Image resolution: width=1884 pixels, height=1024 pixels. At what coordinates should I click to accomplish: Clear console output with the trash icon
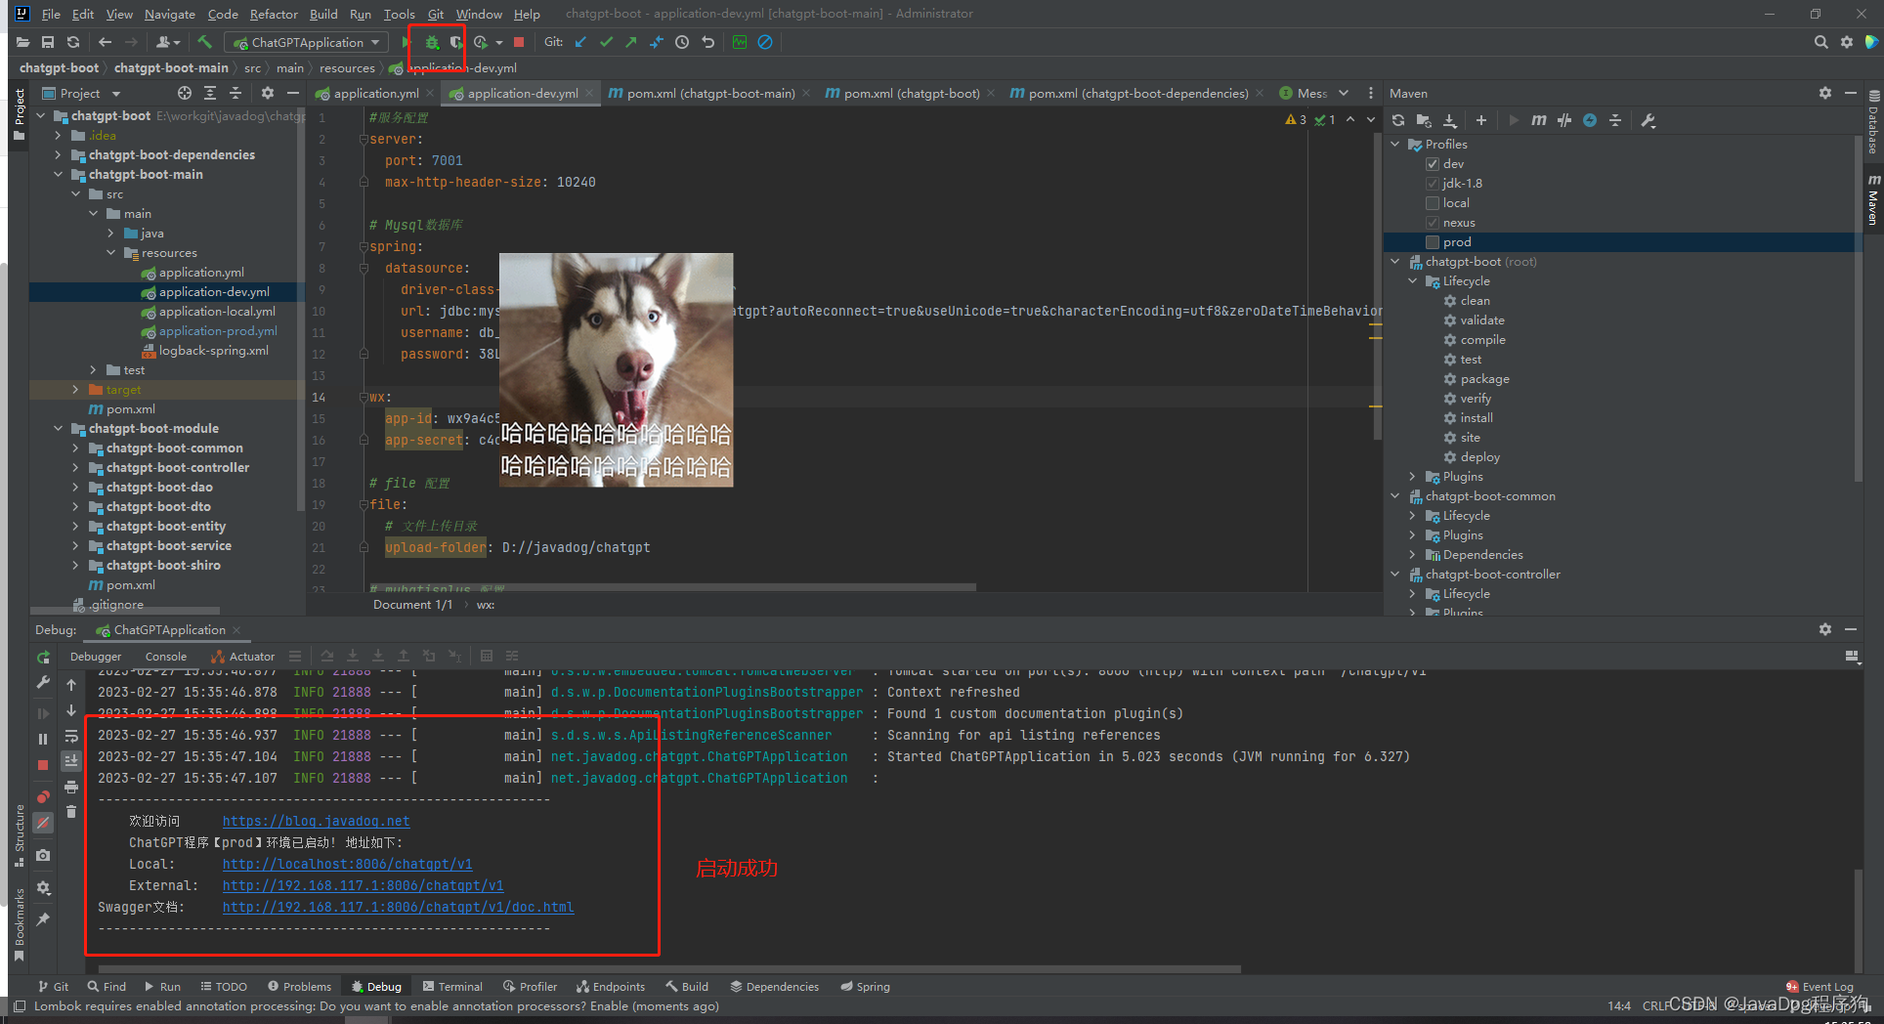point(71,811)
